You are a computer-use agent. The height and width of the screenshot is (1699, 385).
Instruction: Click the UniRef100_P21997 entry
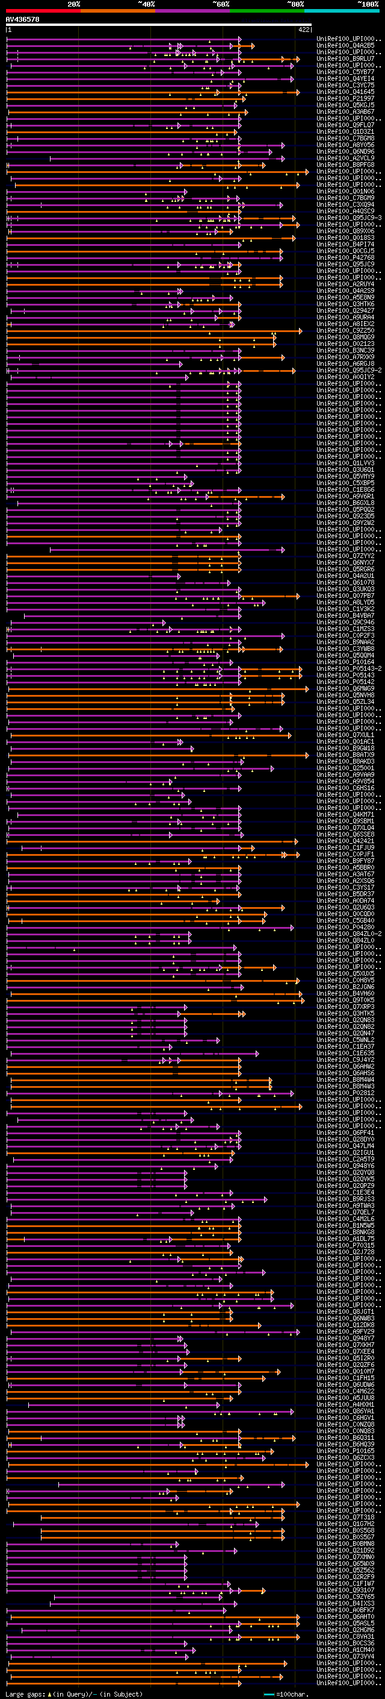345,98
